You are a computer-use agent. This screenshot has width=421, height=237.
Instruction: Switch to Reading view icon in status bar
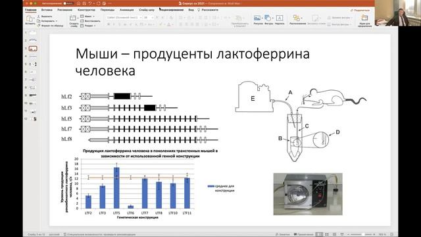point(334,234)
